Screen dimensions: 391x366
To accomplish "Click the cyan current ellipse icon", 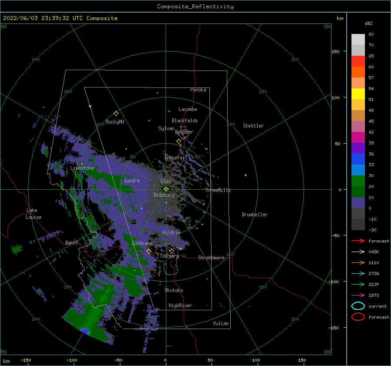I will pyautogui.click(x=358, y=306).
